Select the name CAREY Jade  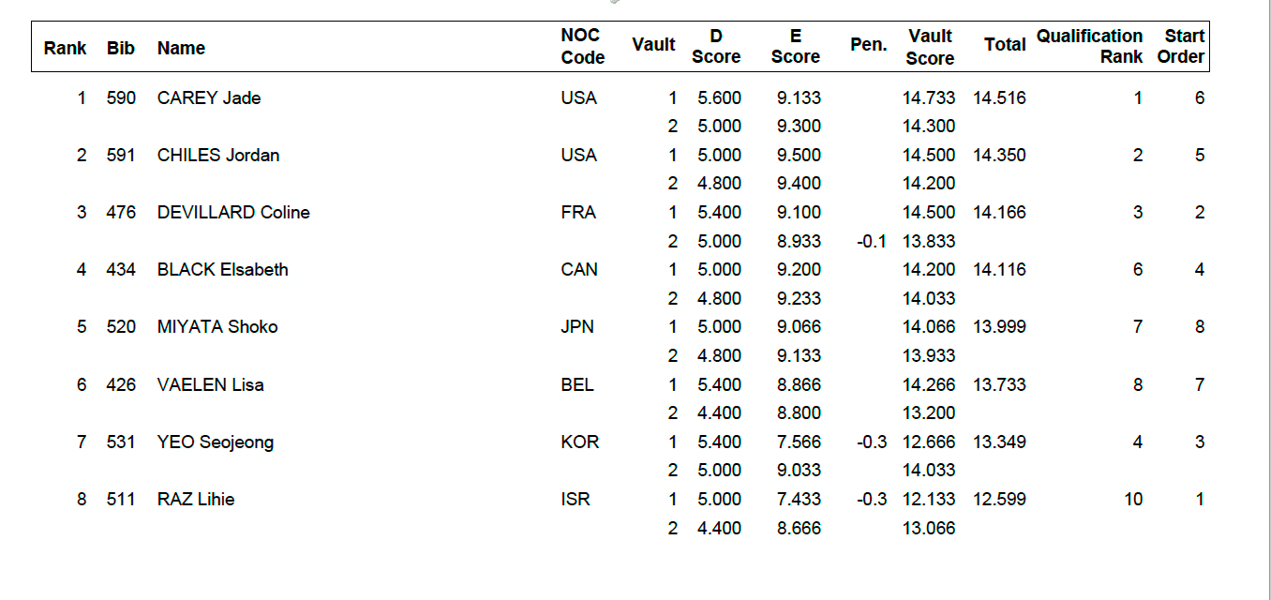(209, 97)
